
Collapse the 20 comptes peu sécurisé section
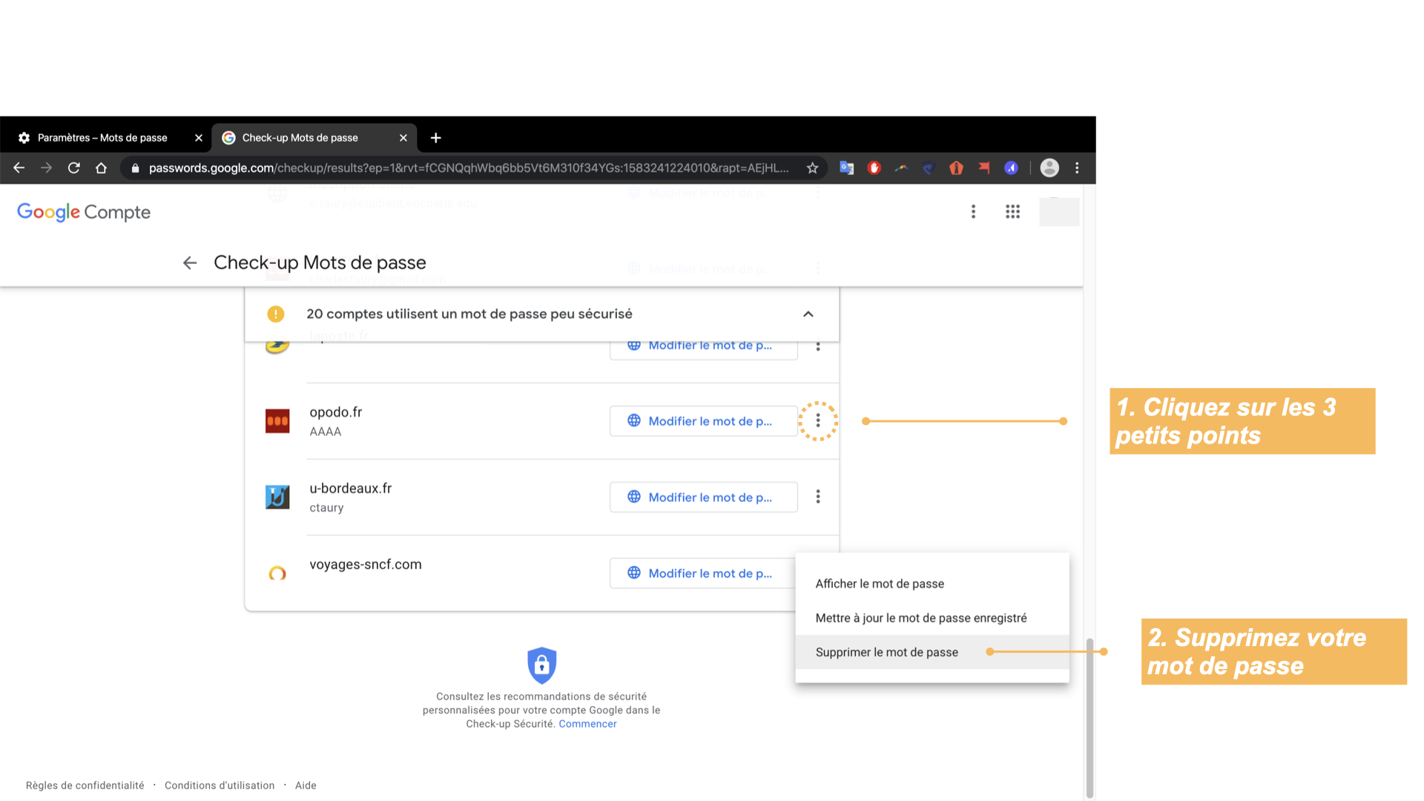point(808,314)
